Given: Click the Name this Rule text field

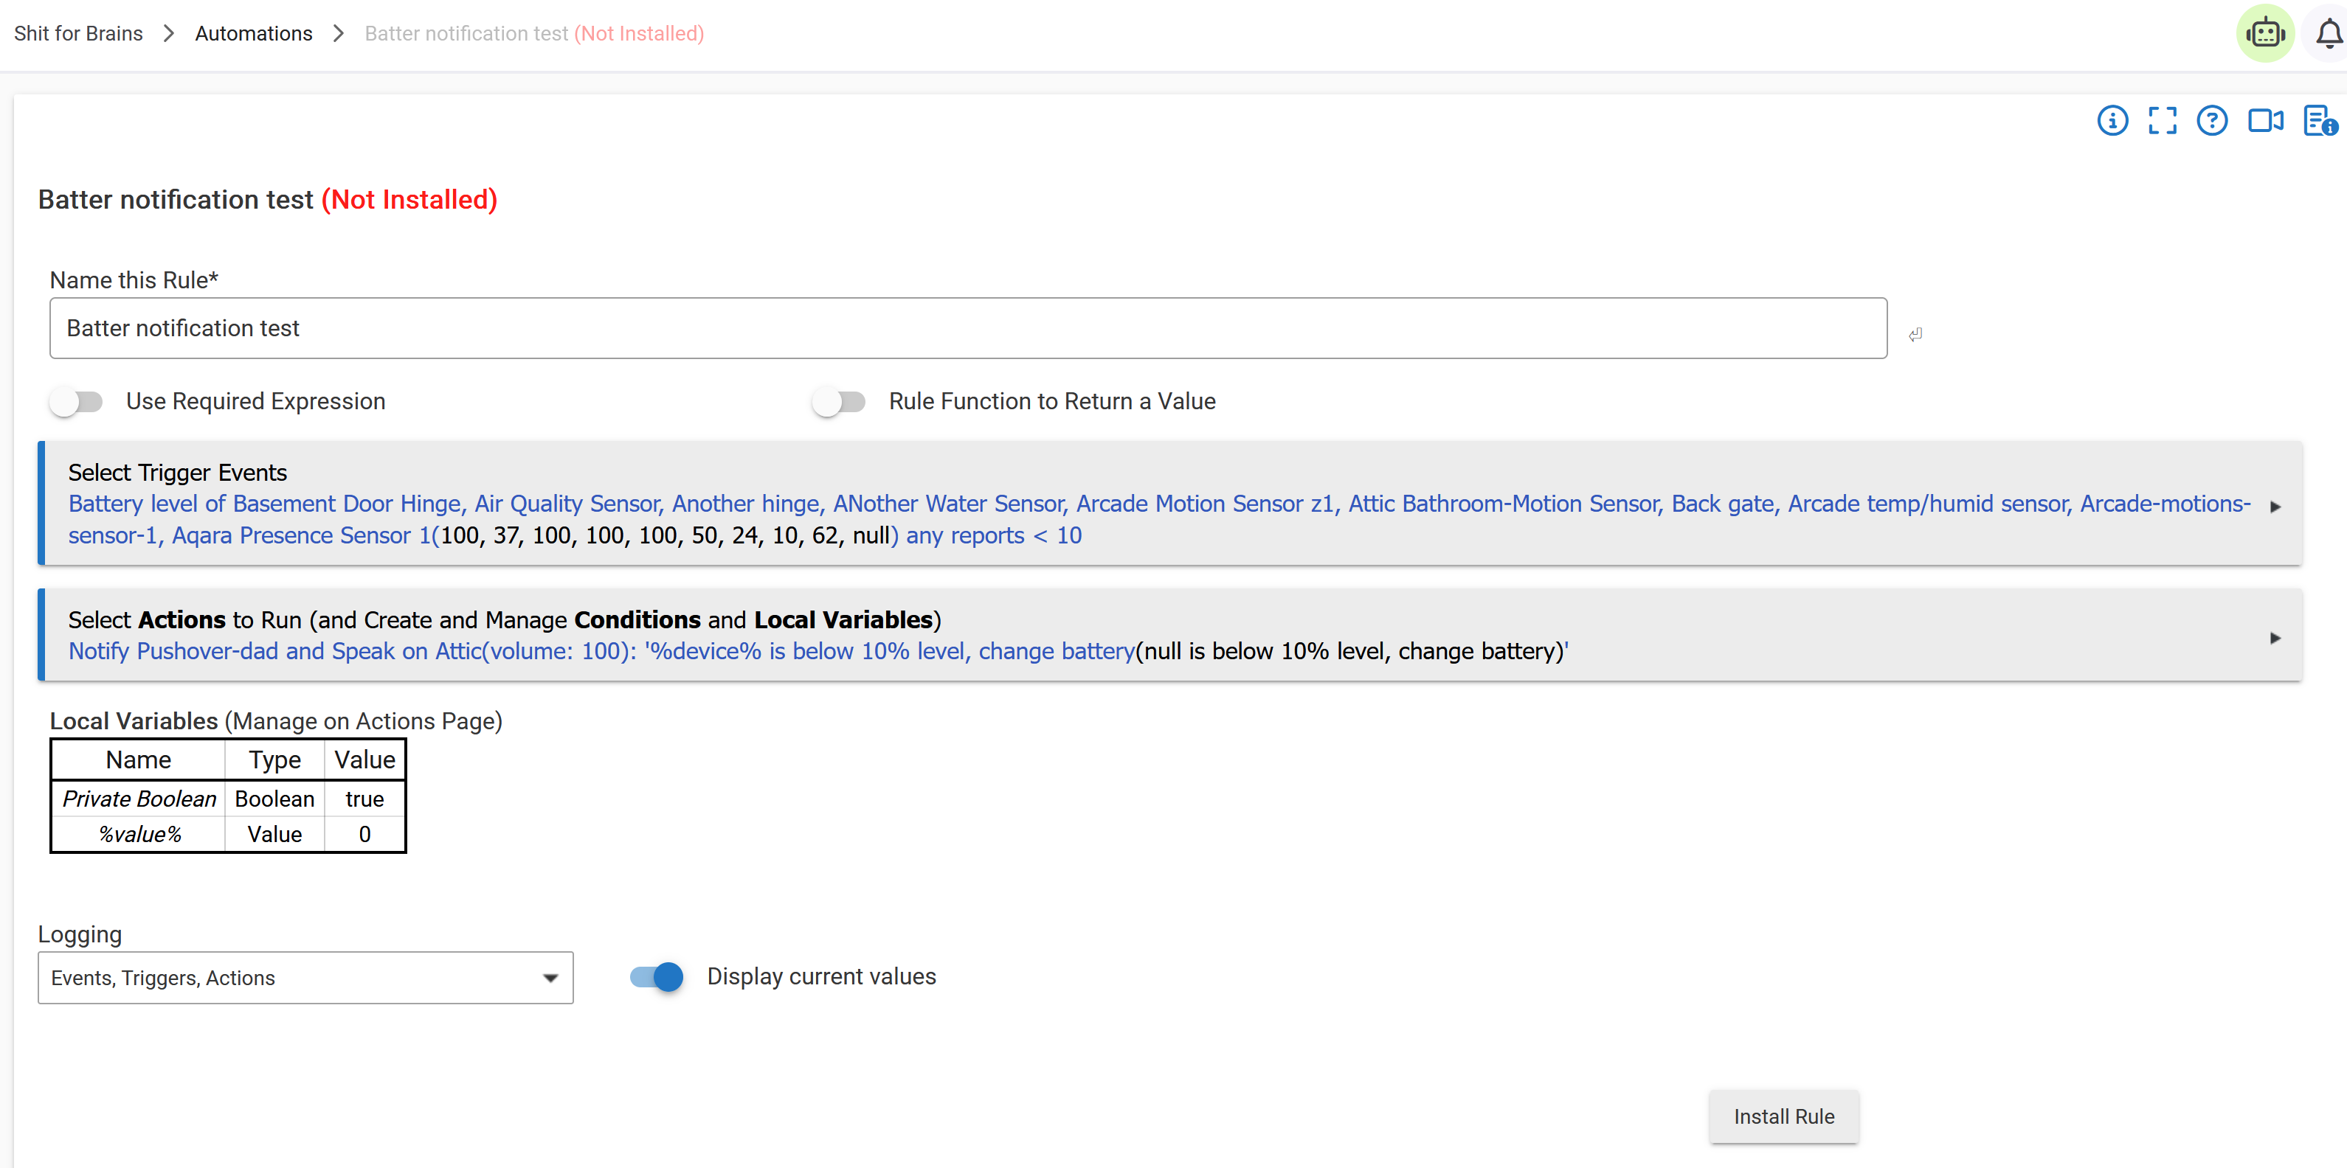Looking at the screenshot, I should (x=967, y=327).
